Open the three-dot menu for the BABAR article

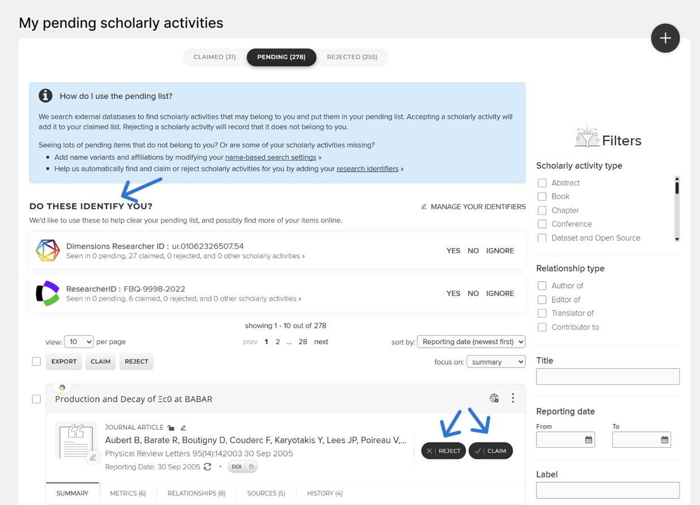[513, 399]
